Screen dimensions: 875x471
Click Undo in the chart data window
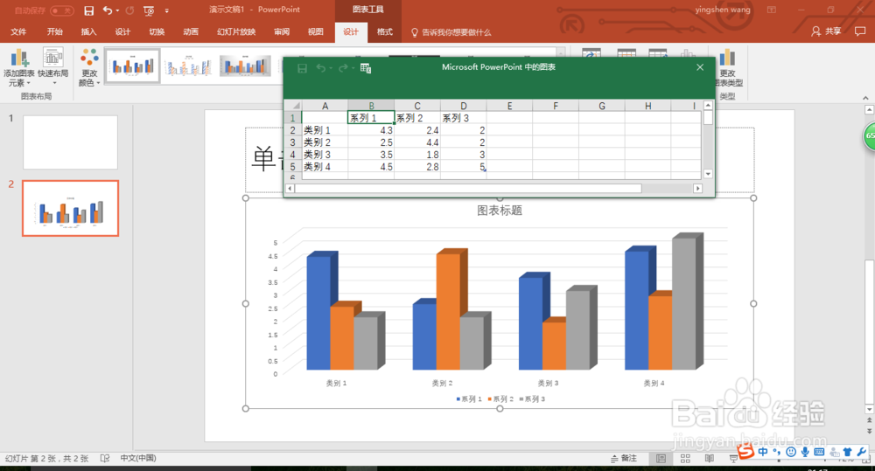(321, 68)
